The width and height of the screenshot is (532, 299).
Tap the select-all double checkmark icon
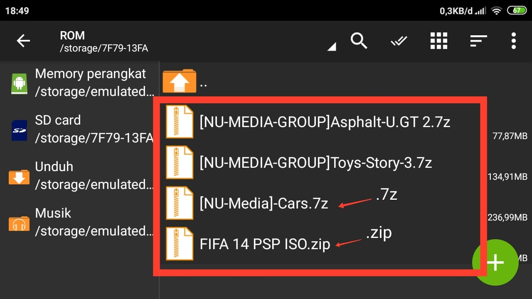[399, 41]
